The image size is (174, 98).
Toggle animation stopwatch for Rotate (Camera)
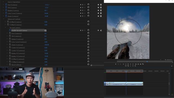6,10
